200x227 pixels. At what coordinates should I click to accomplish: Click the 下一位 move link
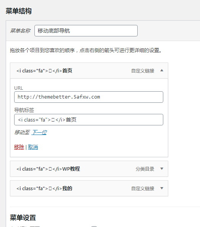[x=39, y=132]
